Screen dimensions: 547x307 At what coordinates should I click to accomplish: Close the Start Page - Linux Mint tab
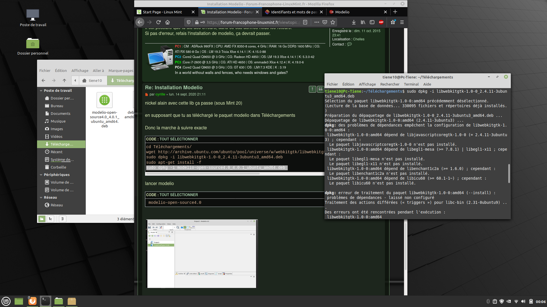click(193, 12)
